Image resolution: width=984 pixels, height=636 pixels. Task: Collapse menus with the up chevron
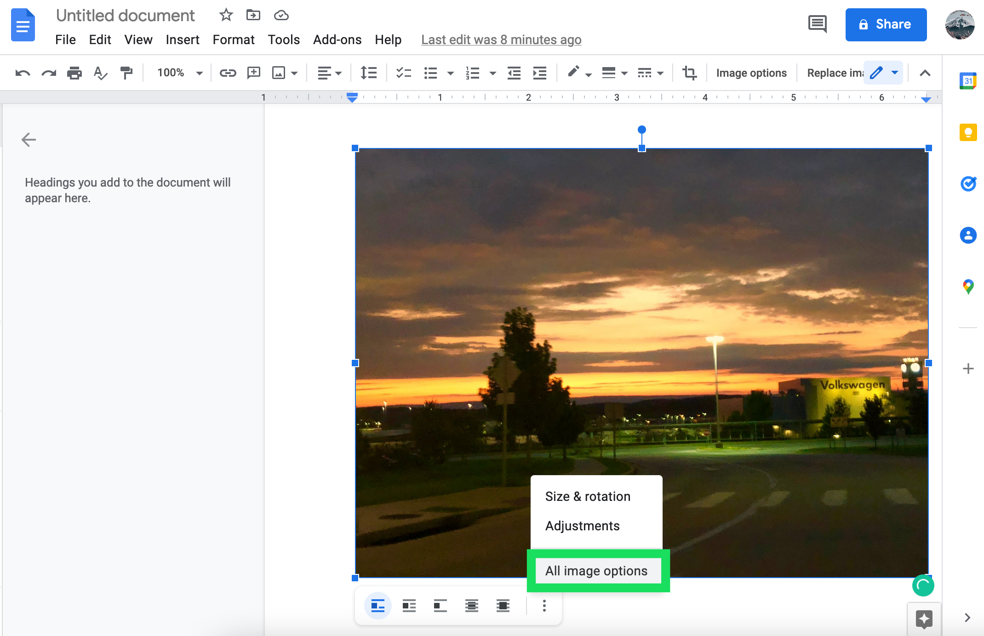tap(925, 73)
